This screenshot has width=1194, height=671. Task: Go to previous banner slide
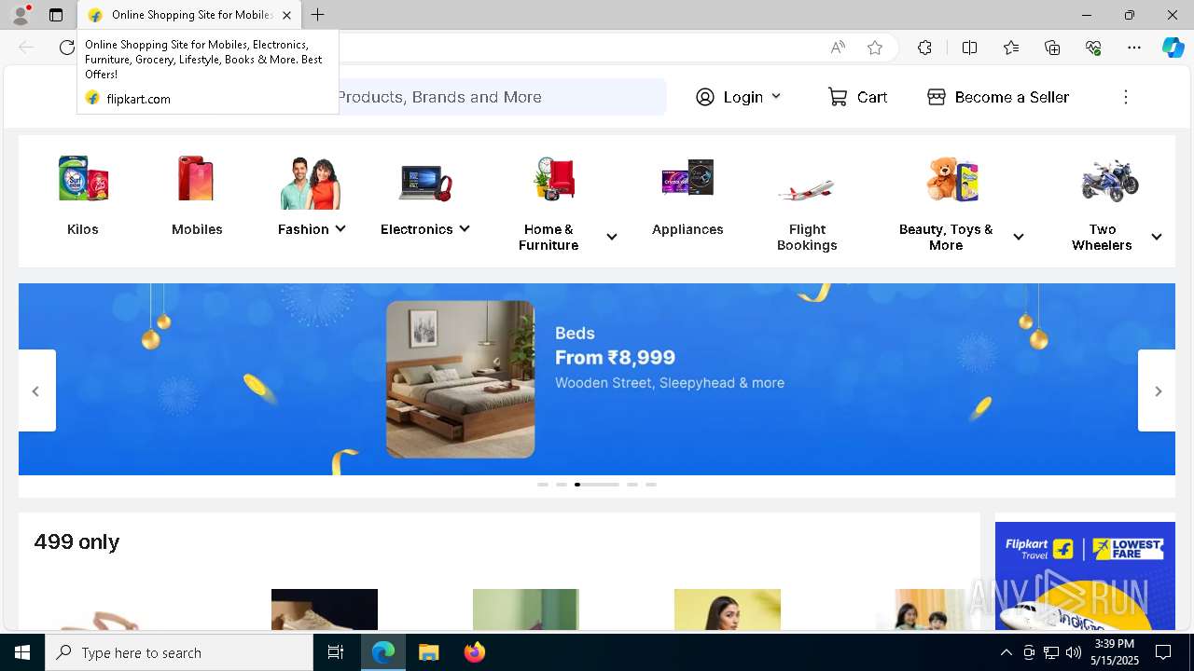click(36, 390)
